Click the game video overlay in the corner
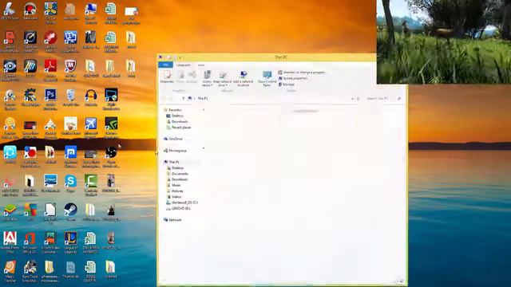Screen dimensions: 511x287 (444, 41)
